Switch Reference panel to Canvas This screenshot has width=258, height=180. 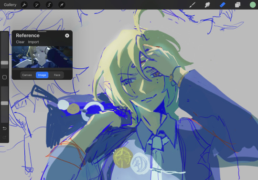(27, 75)
